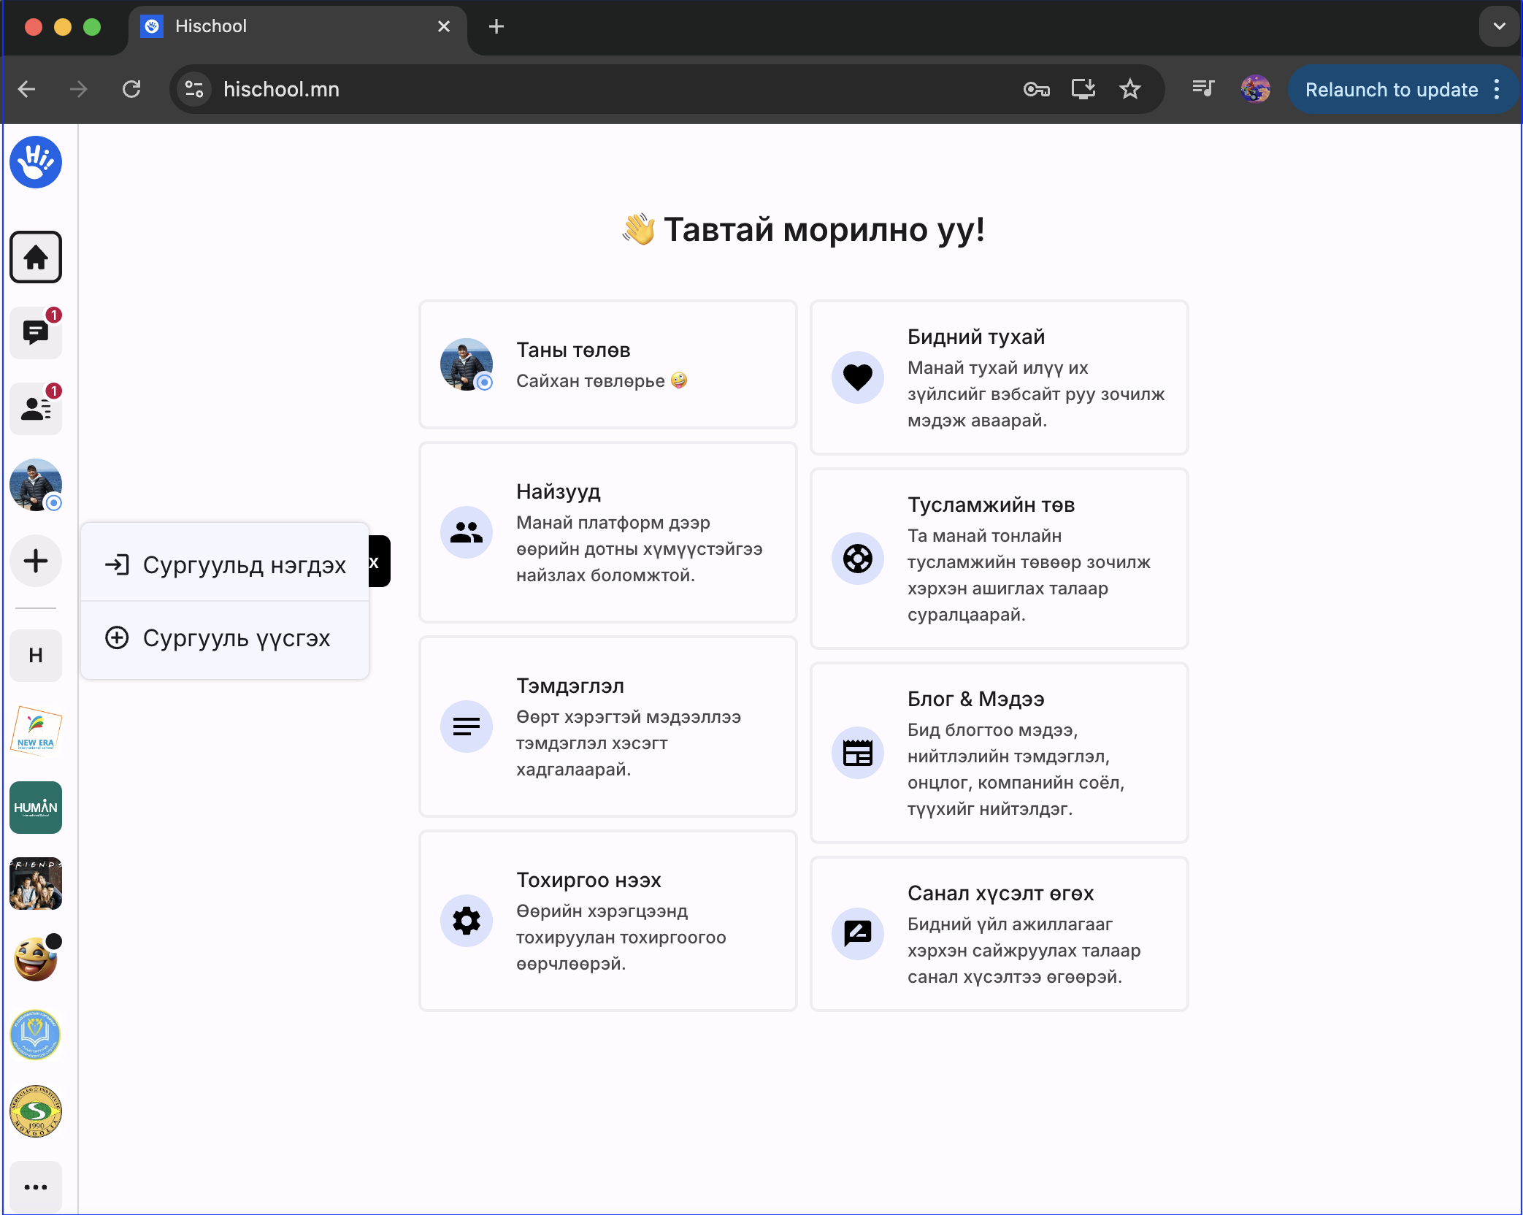
Task: Expand the Chrome tab search dropdown arrow
Action: click(x=1499, y=26)
